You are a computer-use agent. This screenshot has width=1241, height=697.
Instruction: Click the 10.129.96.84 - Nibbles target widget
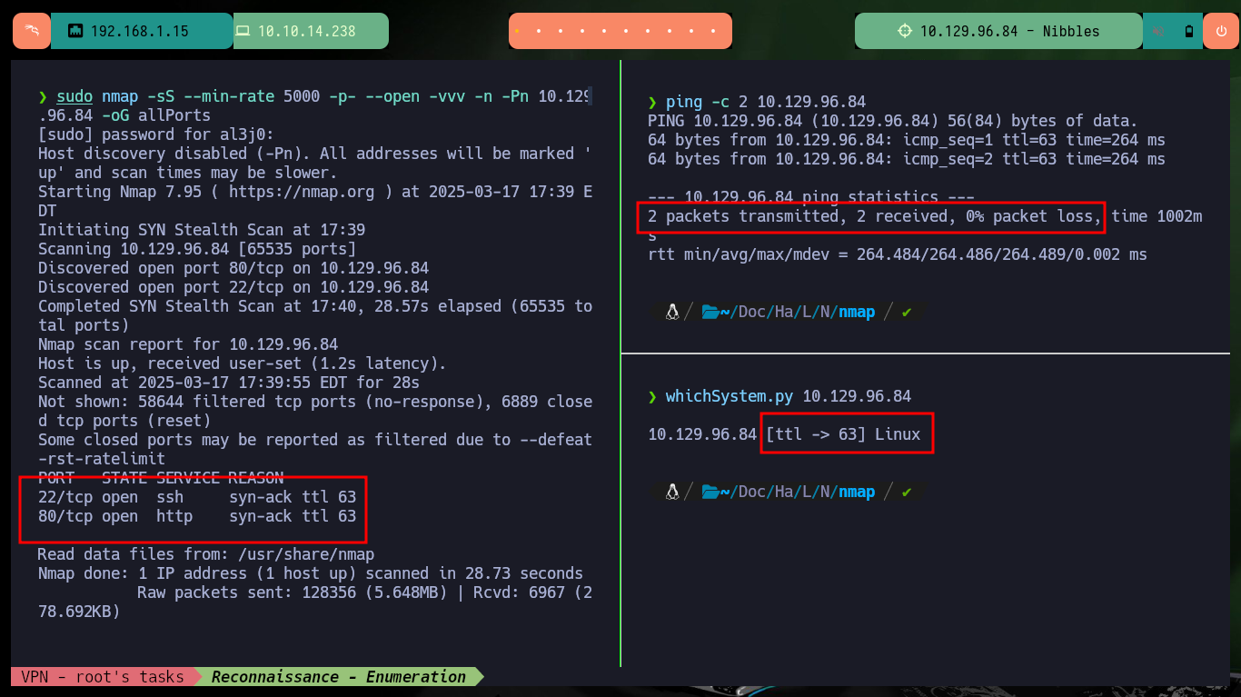coord(998,31)
